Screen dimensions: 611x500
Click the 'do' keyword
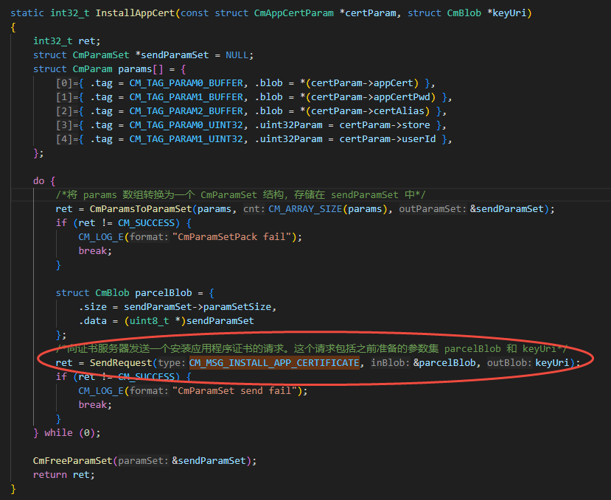tap(38, 181)
